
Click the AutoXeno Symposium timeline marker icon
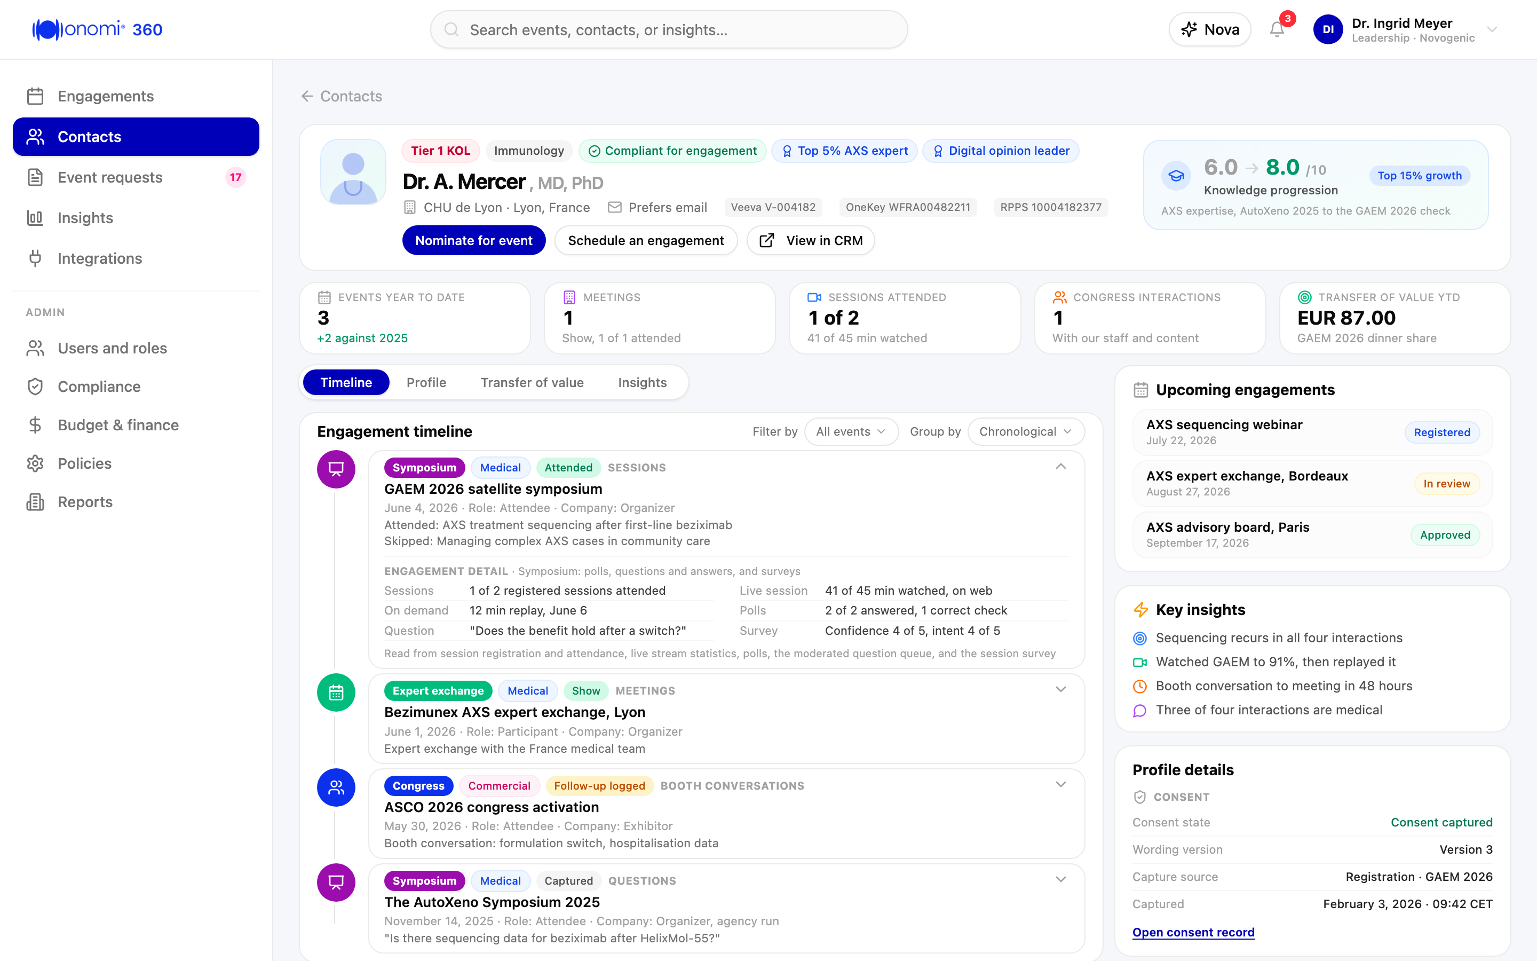(x=336, y=882)
